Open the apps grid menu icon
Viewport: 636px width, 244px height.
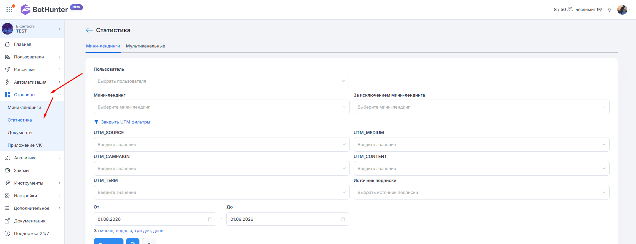[x=9, y=10]
